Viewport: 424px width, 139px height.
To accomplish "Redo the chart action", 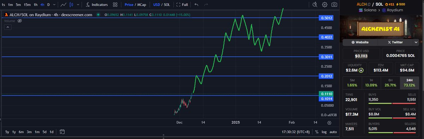I will click(x=206, y=5).
